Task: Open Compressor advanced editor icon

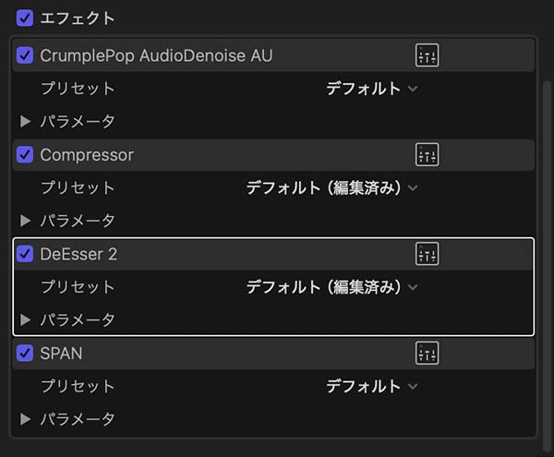Action: pos(427,155)
